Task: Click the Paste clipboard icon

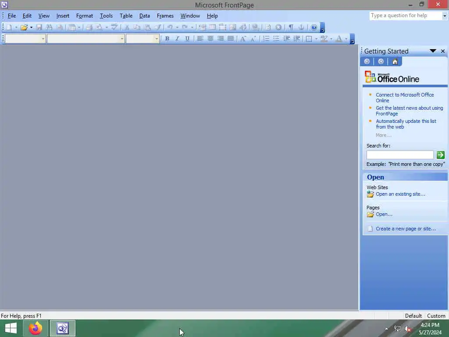Action: click(x=147, y=27)
